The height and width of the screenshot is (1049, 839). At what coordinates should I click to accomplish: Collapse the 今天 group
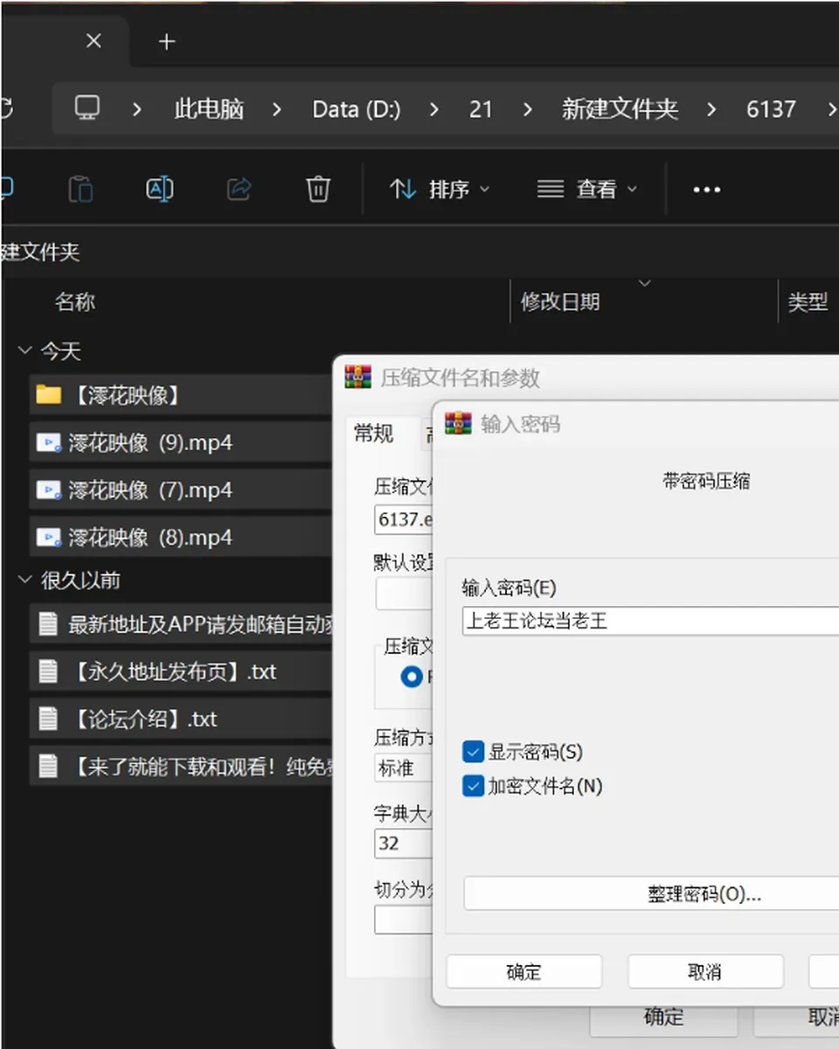click(24, 351)
